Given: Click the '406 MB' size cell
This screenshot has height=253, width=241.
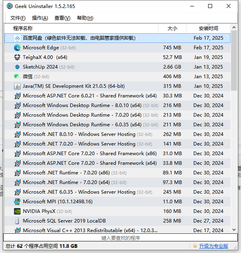Looking at the screenshot, I should pyautogui.click(x=172, y=77).
